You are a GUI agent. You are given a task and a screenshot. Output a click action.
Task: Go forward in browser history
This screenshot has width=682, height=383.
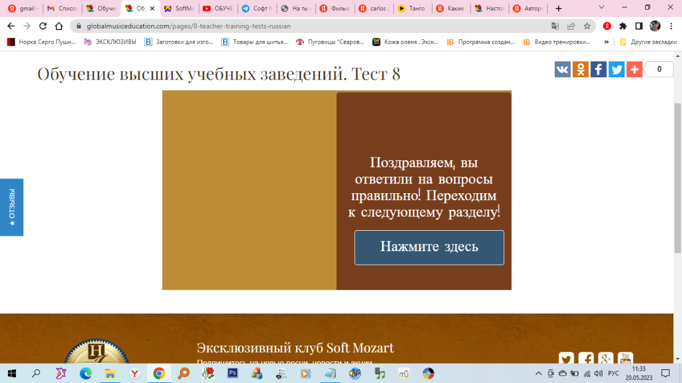[27, 26]
